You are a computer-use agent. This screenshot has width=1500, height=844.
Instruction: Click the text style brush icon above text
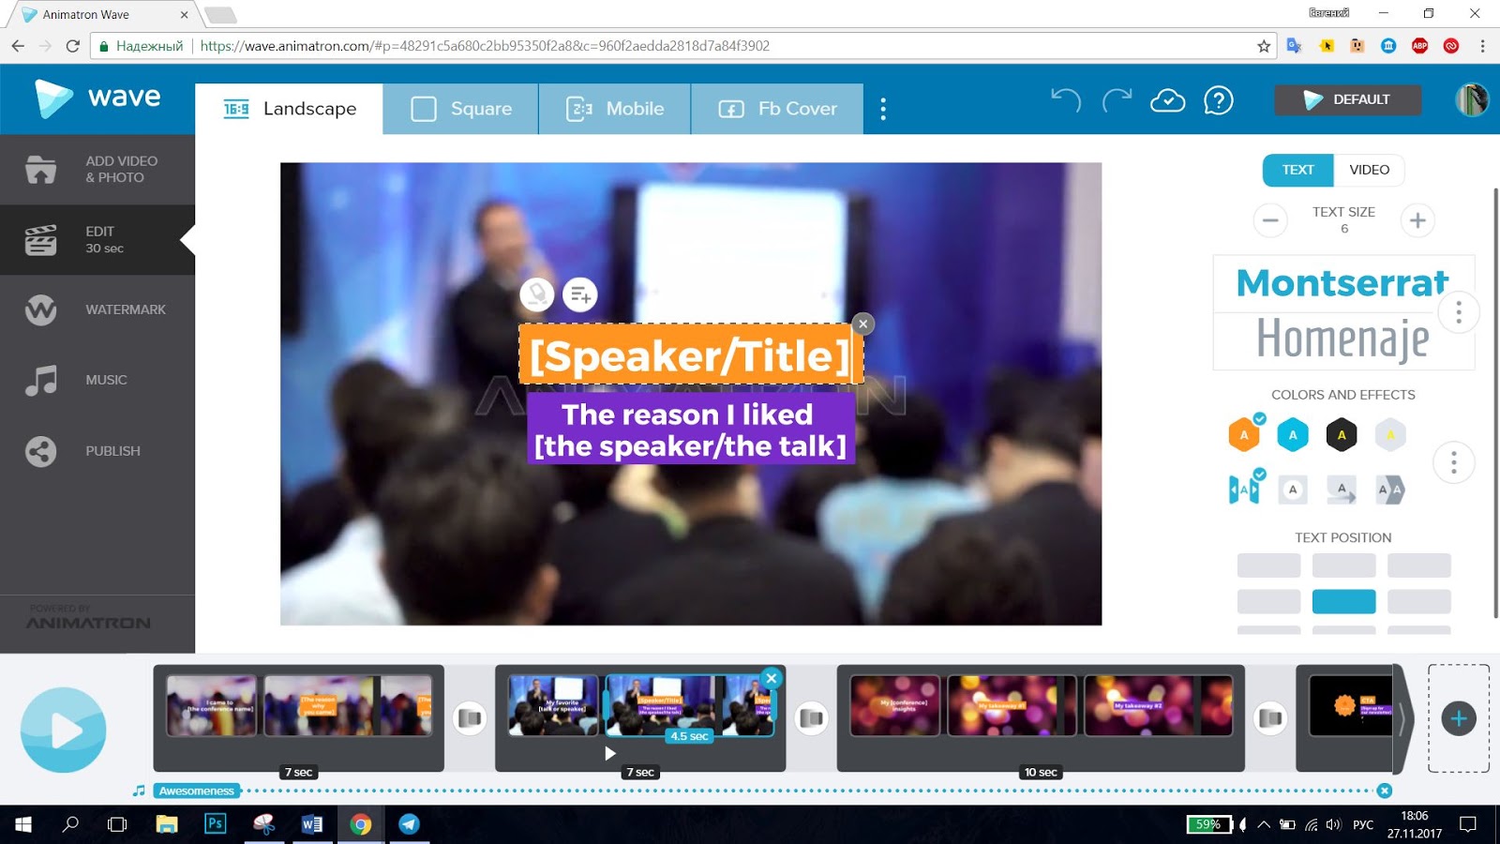pyautogui.click(x=537, y=294)
